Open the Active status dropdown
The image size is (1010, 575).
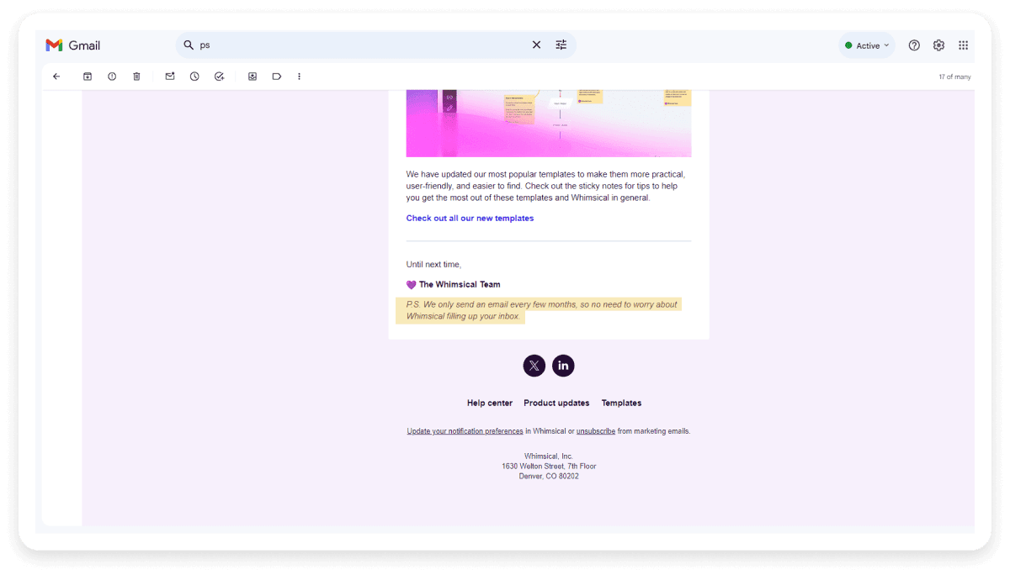[867, 45]
